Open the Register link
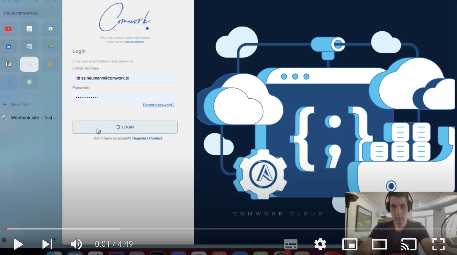Screen dimensions: 457x255 tap(139, 138)
